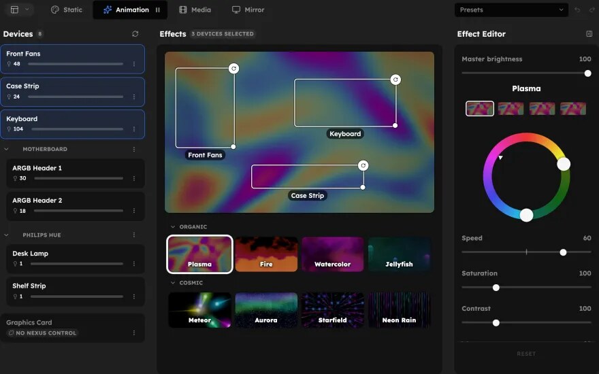
Task: Click the Master brightness slider handle
Action: (588, 73)
